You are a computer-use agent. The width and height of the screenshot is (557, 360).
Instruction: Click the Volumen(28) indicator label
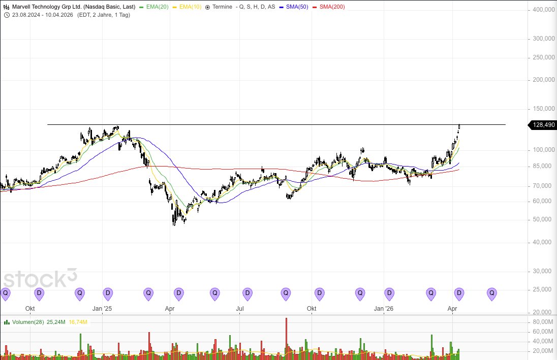28,322
